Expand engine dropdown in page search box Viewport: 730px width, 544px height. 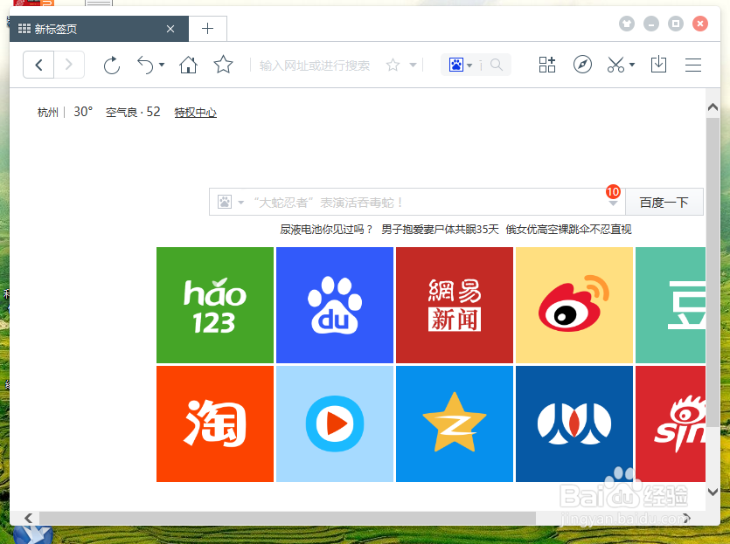240,203
